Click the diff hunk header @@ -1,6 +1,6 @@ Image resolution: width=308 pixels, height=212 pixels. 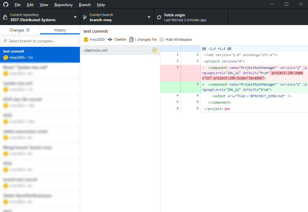(x=217, y=49)
